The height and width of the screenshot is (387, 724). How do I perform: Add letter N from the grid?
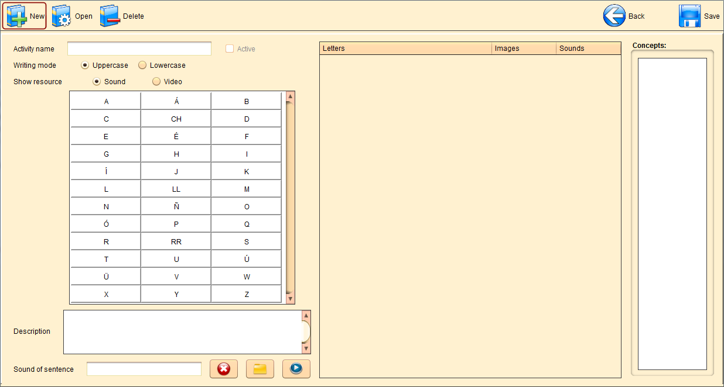[x=106, y=206]
